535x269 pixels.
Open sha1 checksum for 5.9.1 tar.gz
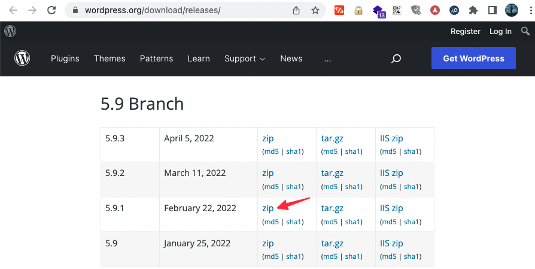[x=352, y=222]
